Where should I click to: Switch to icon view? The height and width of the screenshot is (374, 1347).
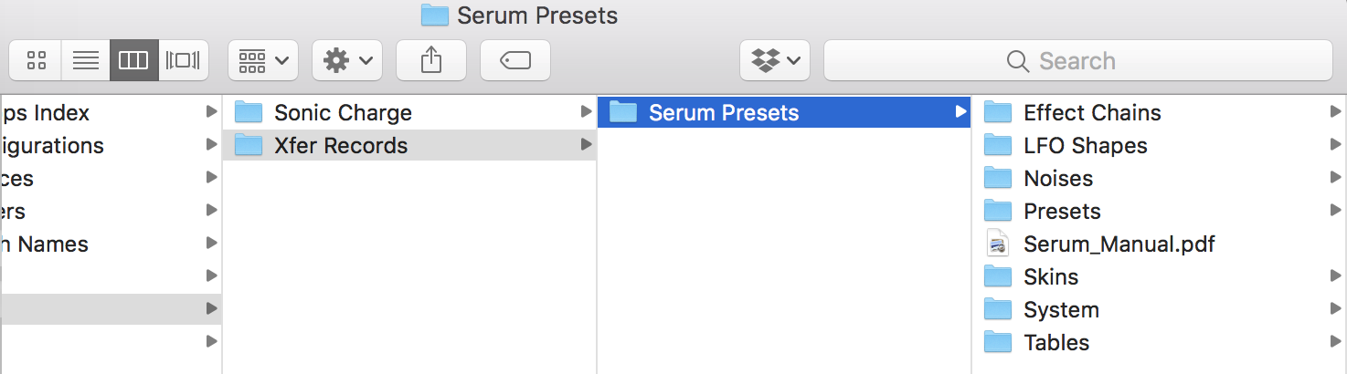(x=37, y=61)
